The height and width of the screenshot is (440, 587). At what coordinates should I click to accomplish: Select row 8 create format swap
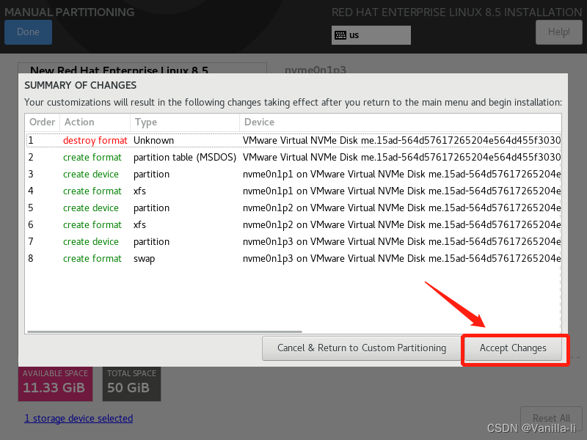click(x=293, y=258)
